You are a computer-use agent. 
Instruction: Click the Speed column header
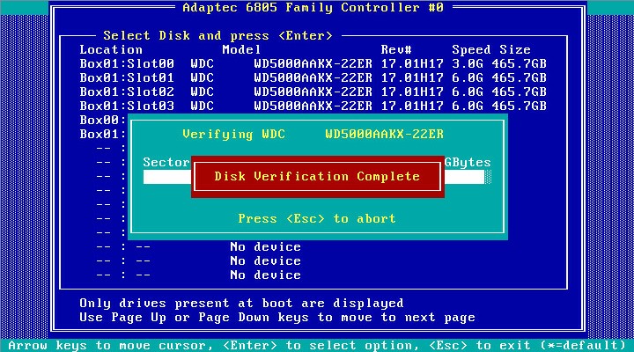click(471, 50)
